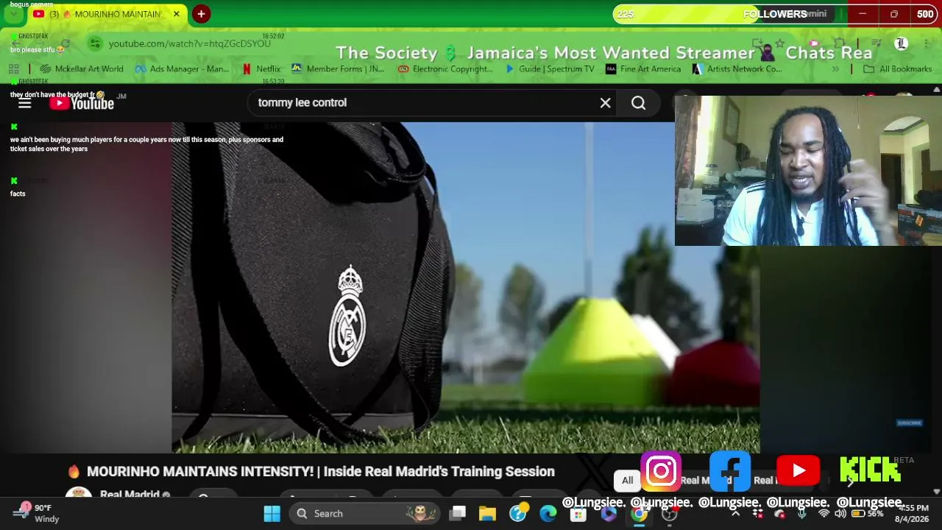Open Chrome profile avatar menu
942x530 pixels.
pos(901,43)
